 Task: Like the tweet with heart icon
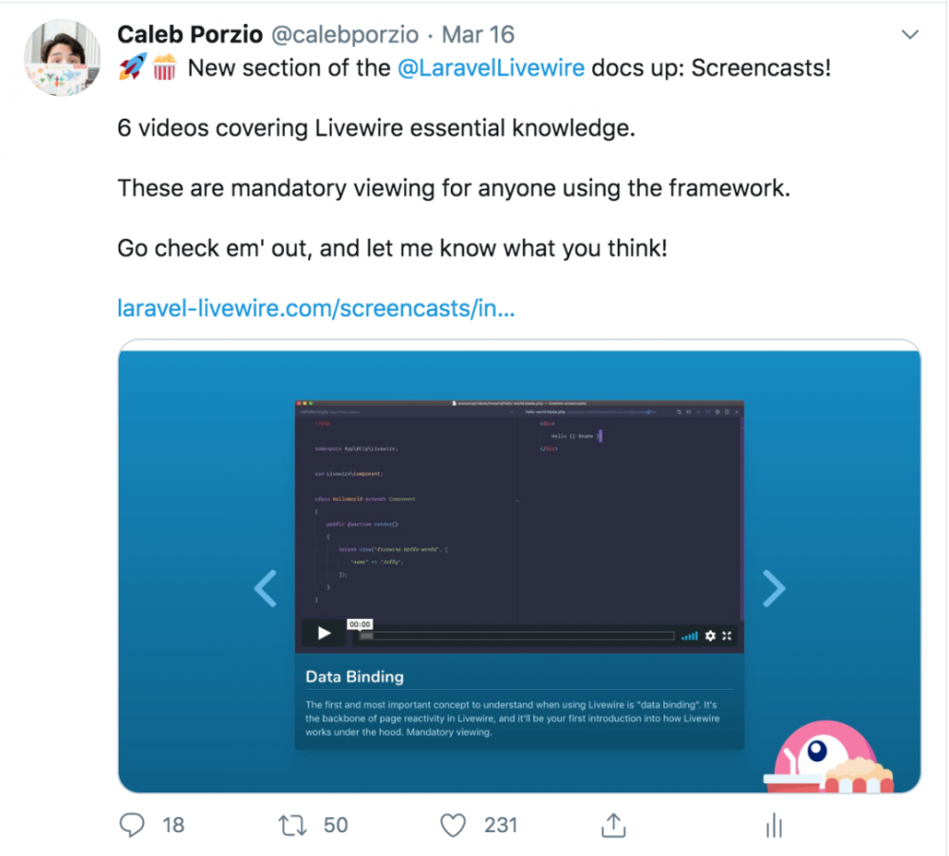click(x=453, y=825)
